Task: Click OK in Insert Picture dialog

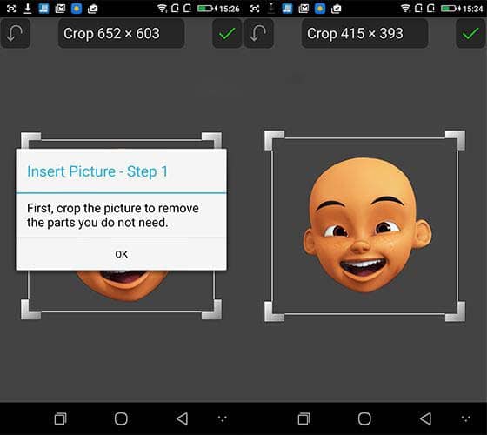Action: 121,254
